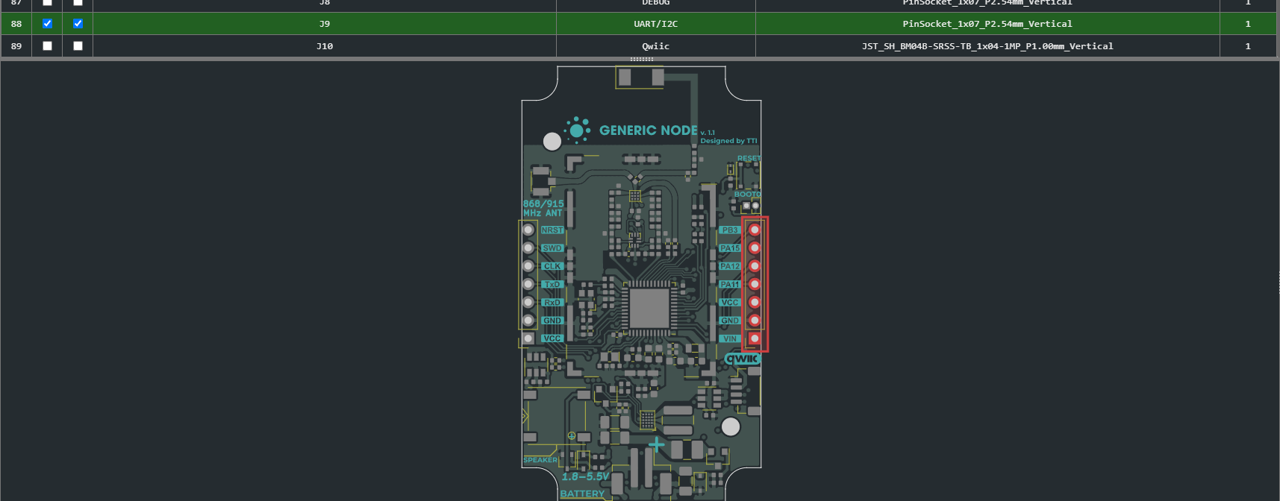Viewport: 1280px width, 501px height.
Task: Uncheck the checkbox beside the J9 reference
Action: click(x=78, y=24)
